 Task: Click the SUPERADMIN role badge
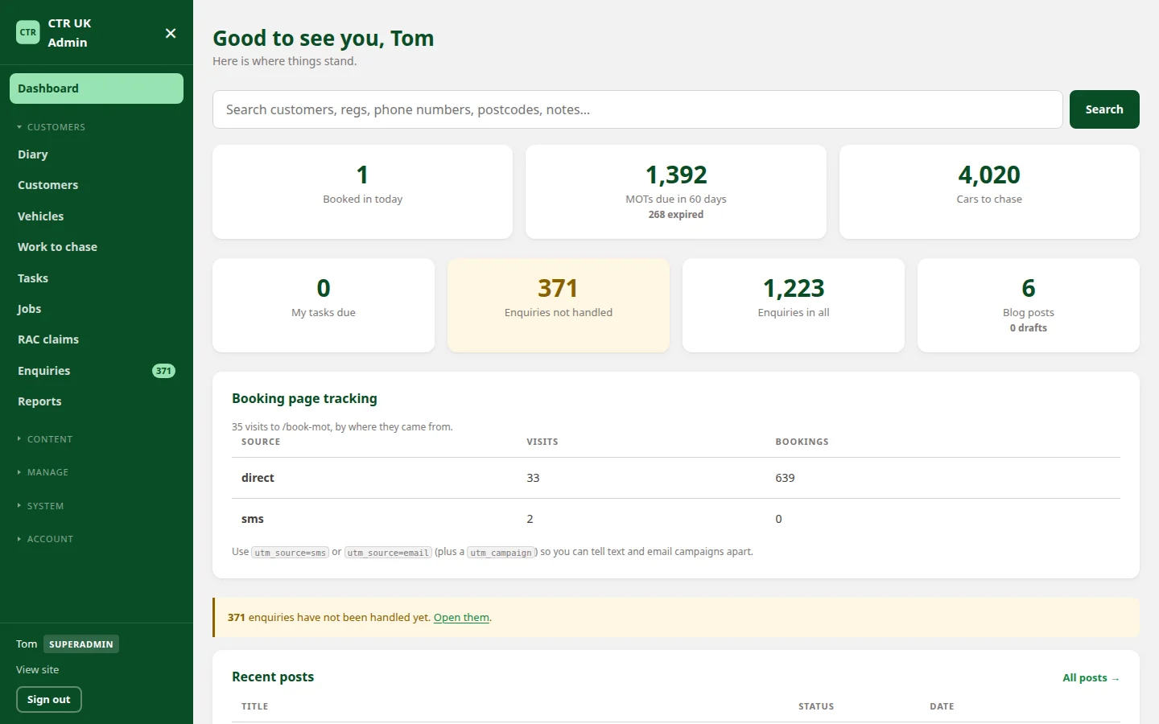tap(81, 644)
